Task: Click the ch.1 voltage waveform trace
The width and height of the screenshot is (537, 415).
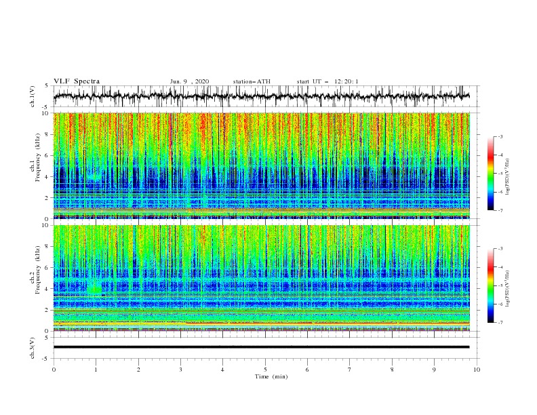Action: [x=262, y=96]
